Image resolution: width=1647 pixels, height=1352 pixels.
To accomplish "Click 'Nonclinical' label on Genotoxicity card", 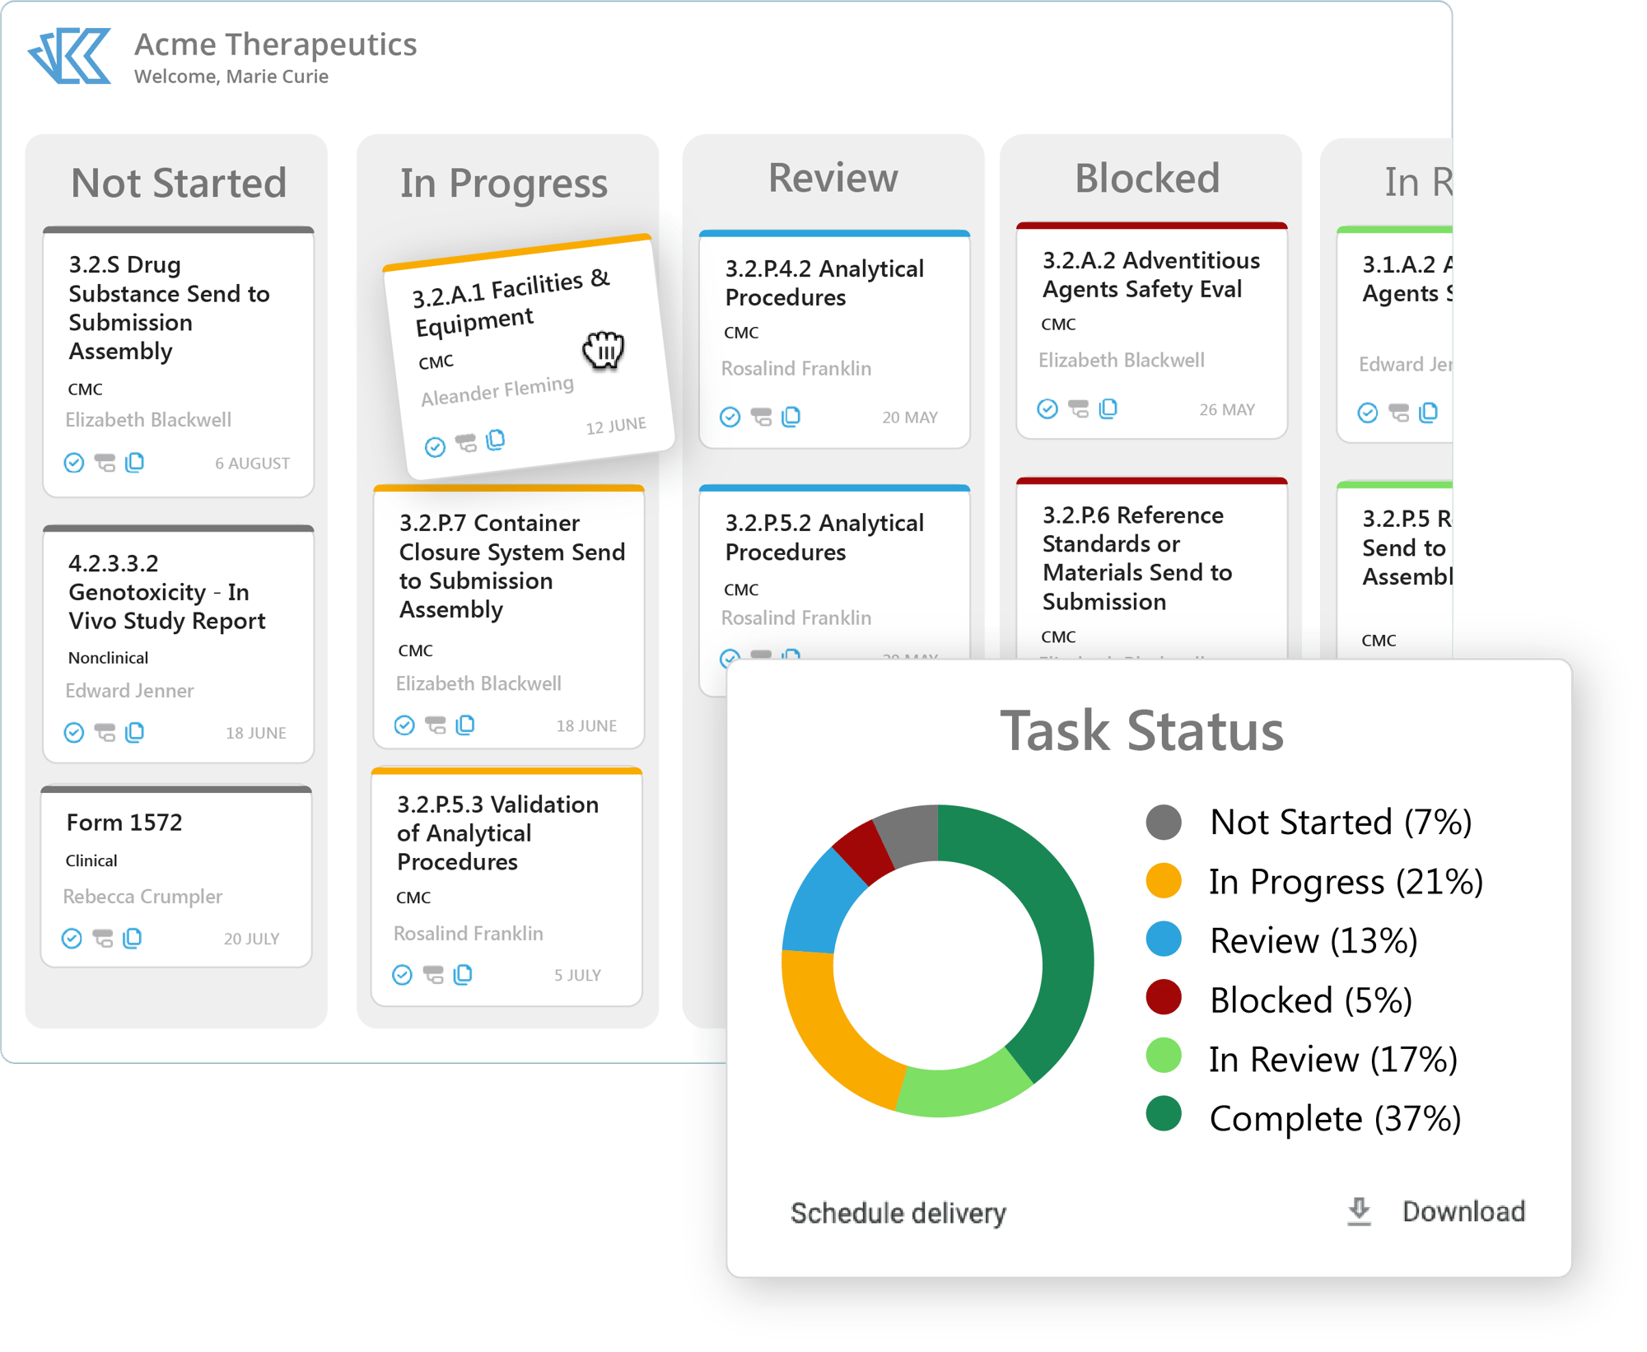I will 108,658.
